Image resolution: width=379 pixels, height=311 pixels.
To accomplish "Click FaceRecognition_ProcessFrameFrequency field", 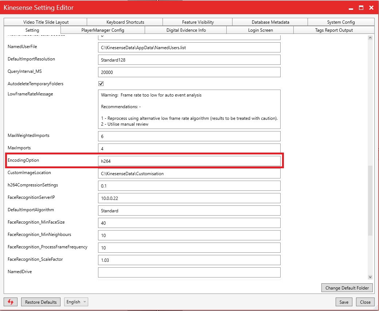I will 189,248.
